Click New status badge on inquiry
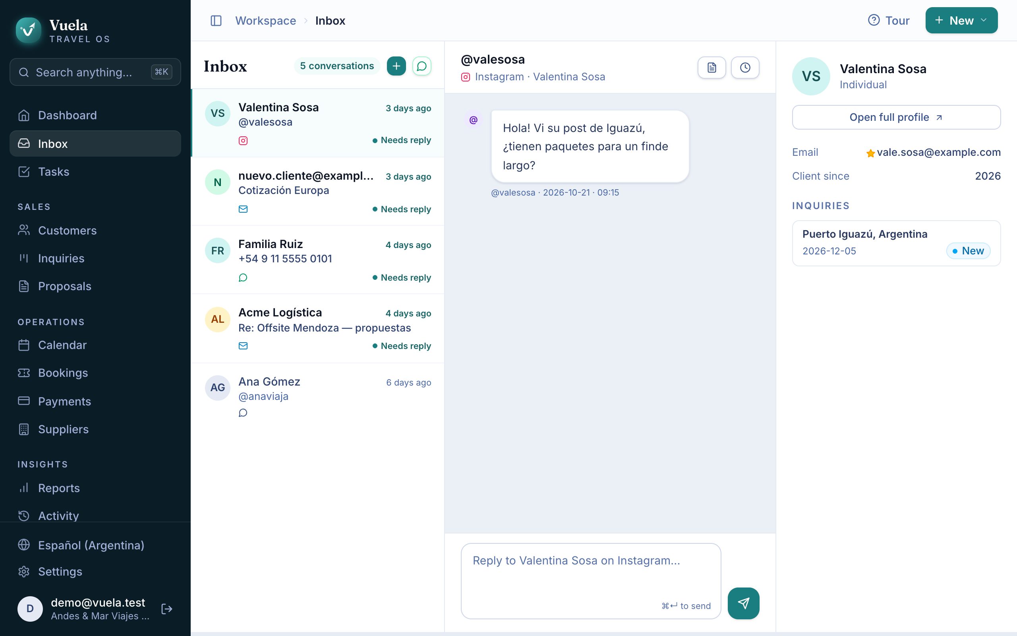This screenshot has height=636, width=1017. [968, 251]
